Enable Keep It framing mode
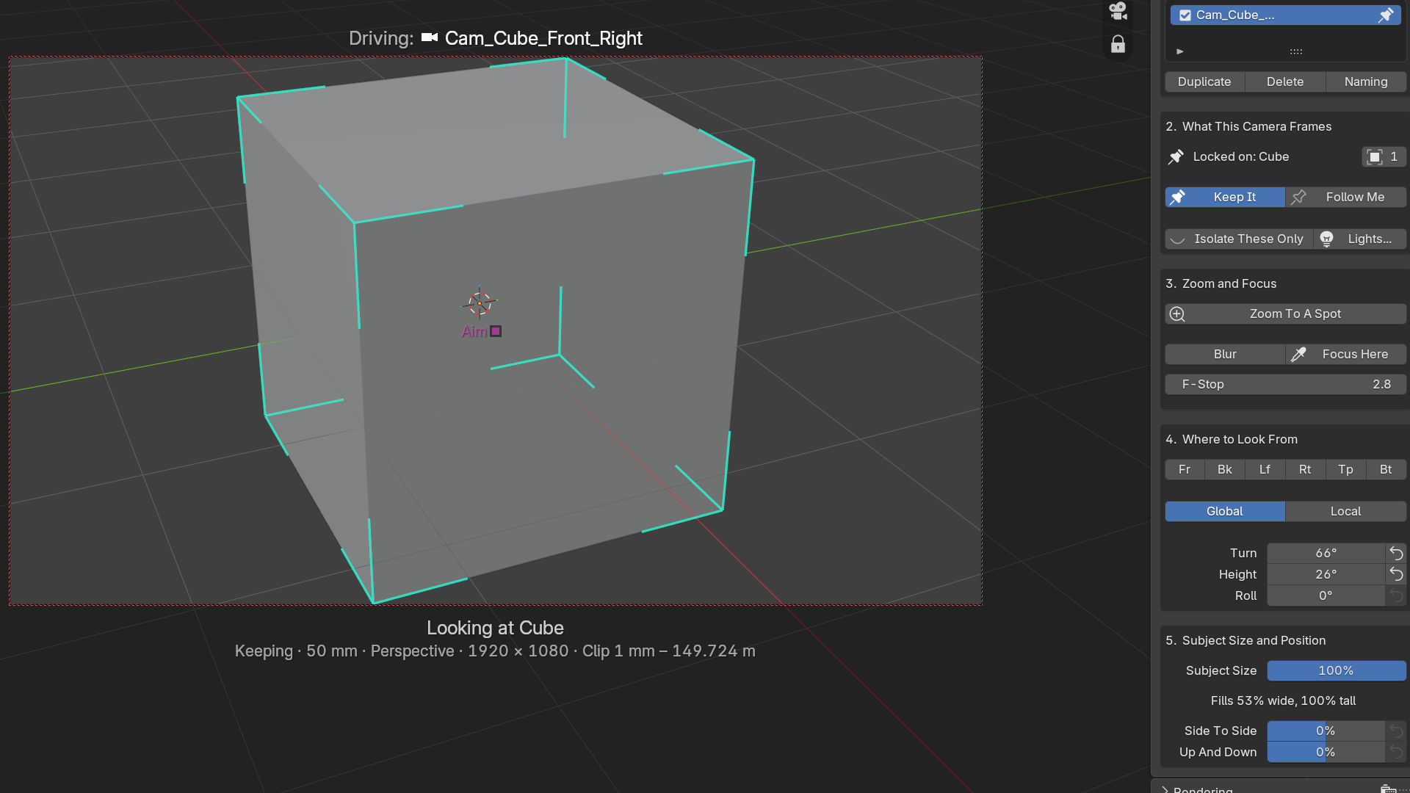 pyautogui.click(x=1225, y=197)
